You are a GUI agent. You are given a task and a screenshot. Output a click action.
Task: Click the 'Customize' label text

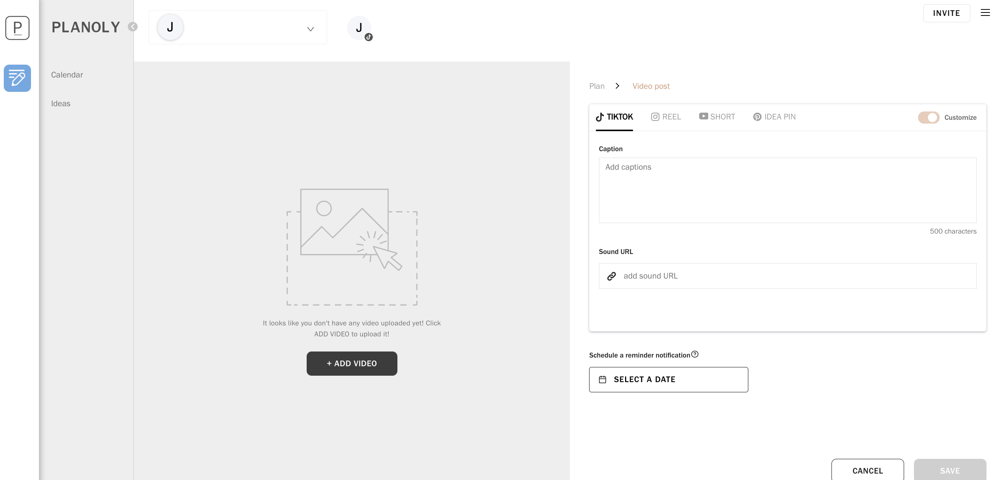click(x=960, y=118)
